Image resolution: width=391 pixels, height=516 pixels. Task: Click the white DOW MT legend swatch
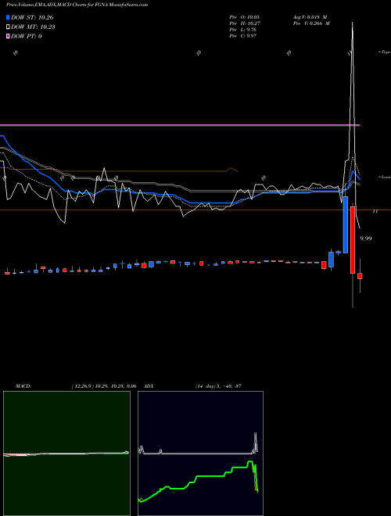point(8,27)
